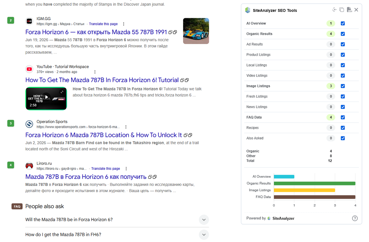The image size is (369, 242).
Task: Toggle the Product Listings checkbox
Action: click(x=343, y=55)
